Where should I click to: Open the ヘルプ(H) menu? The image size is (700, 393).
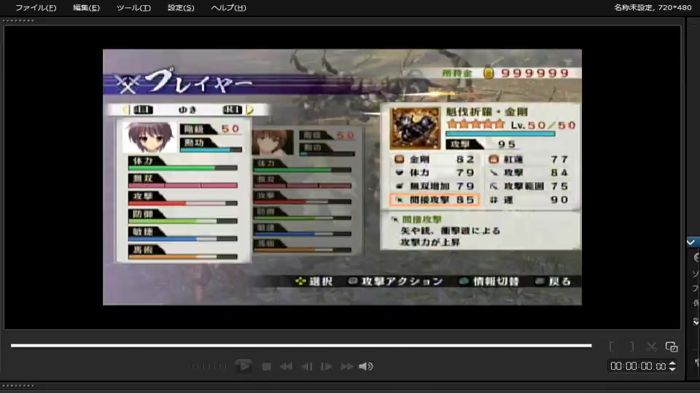(x=228, y=7)
